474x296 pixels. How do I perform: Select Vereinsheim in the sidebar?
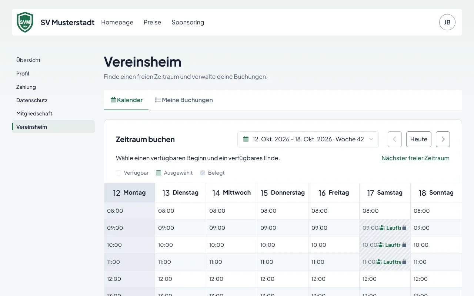point(53,127)
